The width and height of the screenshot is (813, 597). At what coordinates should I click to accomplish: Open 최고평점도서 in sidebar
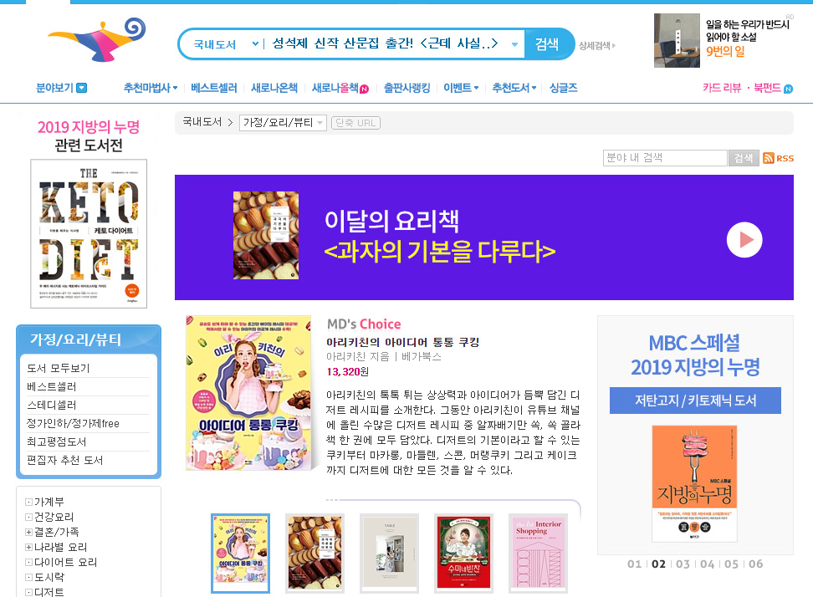[x=57, y=442]
